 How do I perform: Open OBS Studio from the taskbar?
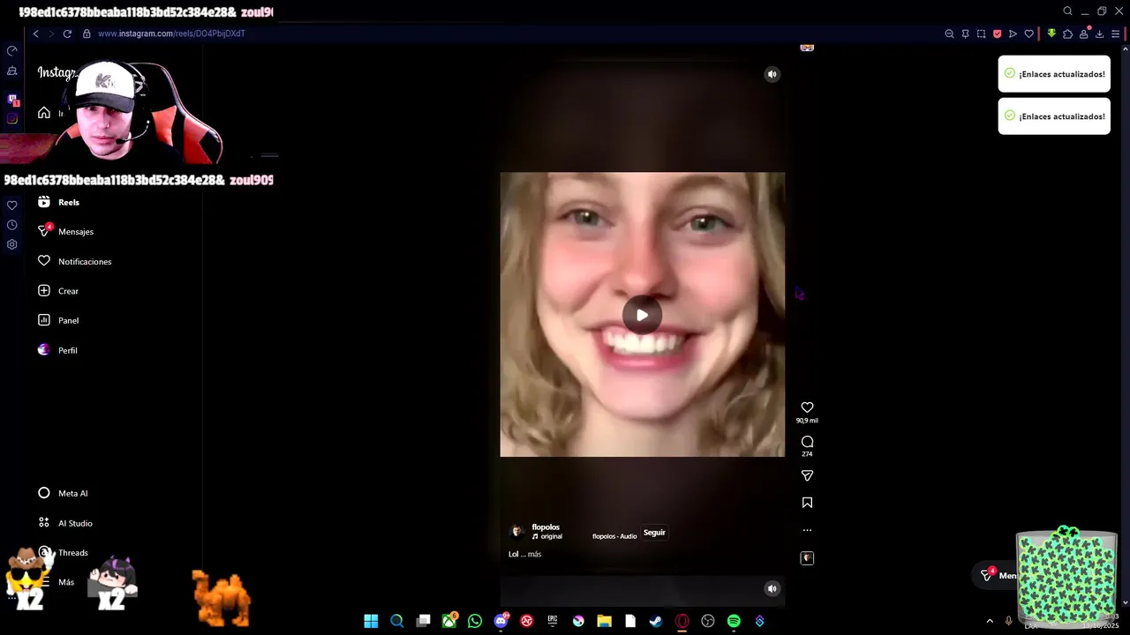tap(707, 621)
